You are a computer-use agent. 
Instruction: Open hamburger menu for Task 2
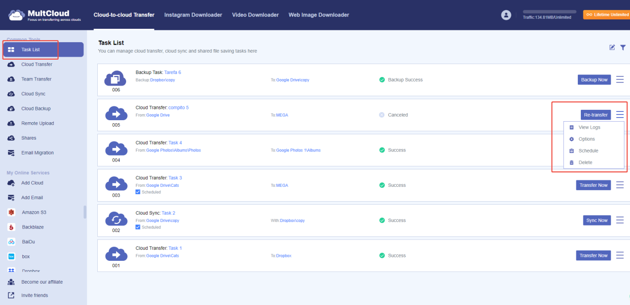pyautogui.click(x=620, y=220)
